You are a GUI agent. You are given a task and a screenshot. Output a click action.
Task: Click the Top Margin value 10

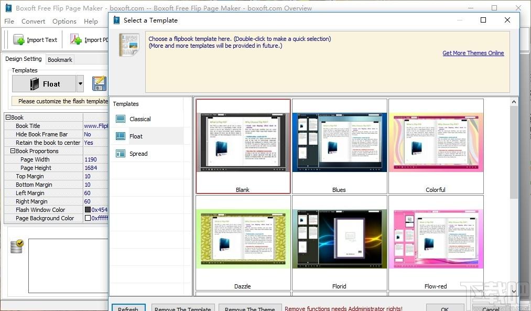[x=88, y=176]
